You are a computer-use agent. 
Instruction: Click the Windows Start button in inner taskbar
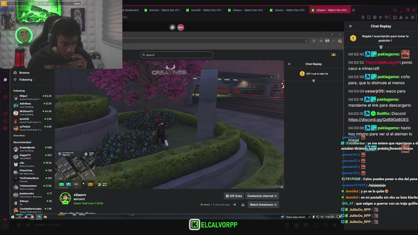[13, 217]
